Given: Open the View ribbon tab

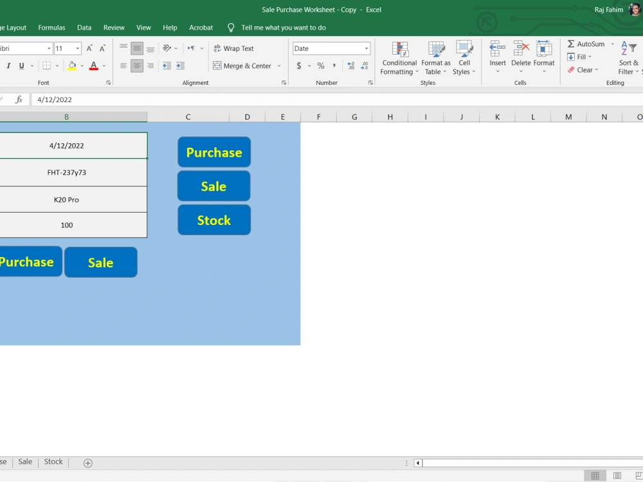Looking at the screenshot, I should pyautogui.click(x=143, y=28).
